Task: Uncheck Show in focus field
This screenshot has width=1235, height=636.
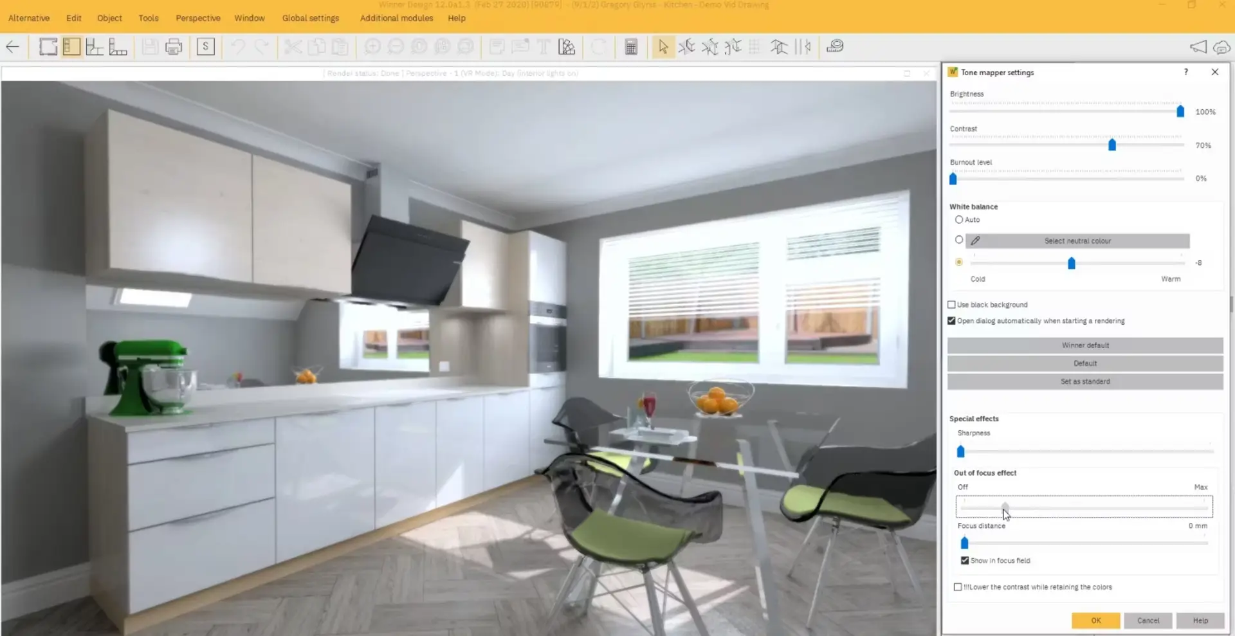Action: tap(964, 561)
